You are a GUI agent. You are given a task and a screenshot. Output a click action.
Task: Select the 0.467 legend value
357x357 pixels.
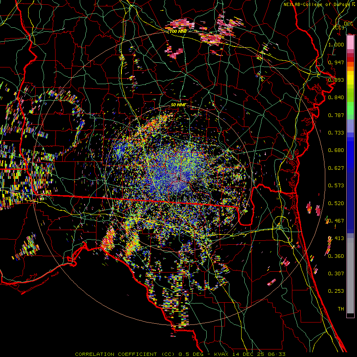[336, 221]
